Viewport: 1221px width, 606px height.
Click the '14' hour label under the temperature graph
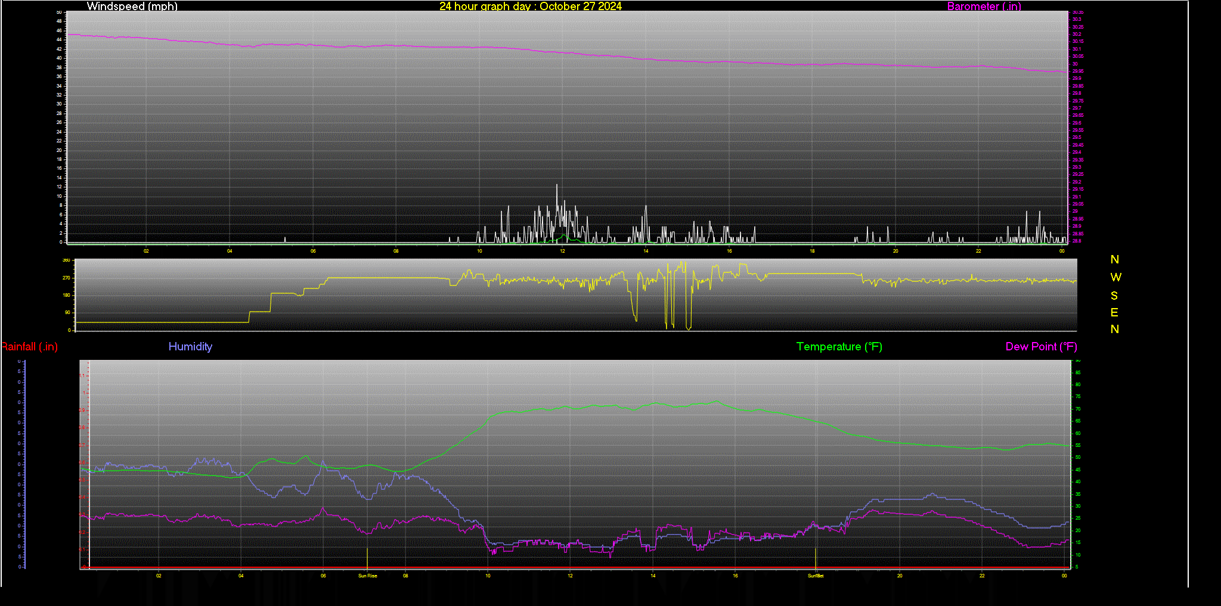coord(653,576)
